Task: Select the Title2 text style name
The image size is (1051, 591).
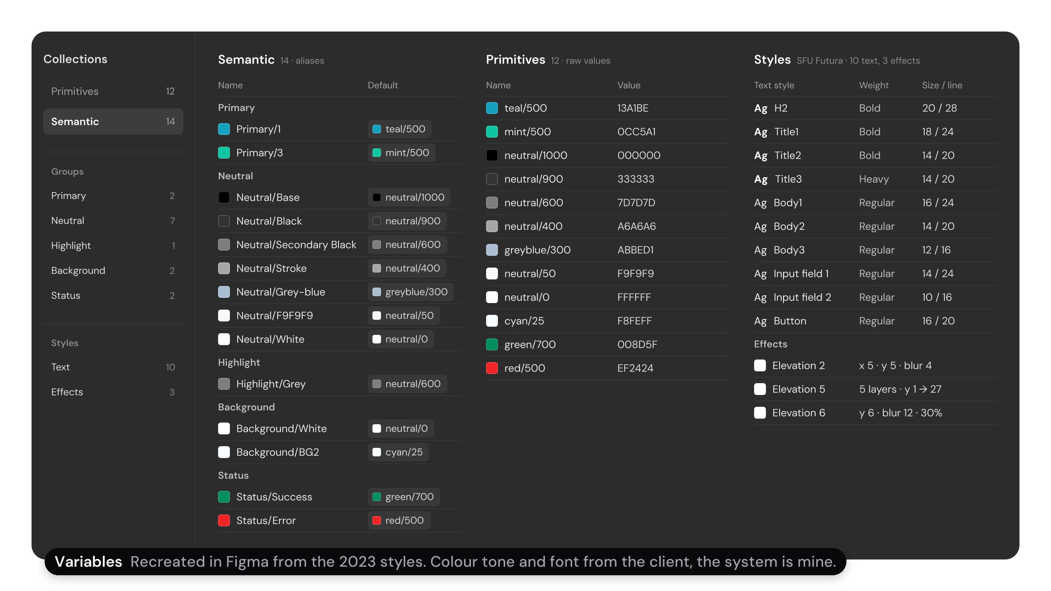Action: click(788, 155)
